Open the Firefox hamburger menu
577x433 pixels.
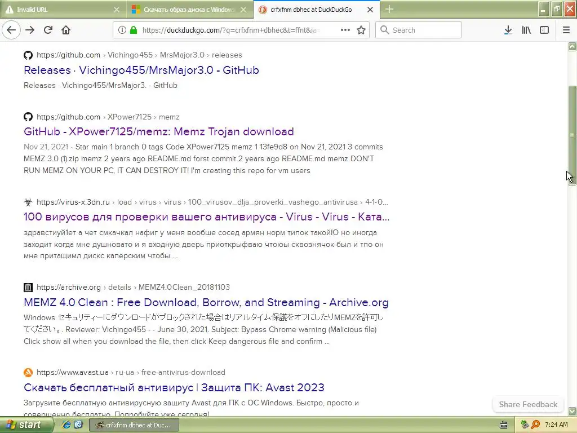point(566,30)
